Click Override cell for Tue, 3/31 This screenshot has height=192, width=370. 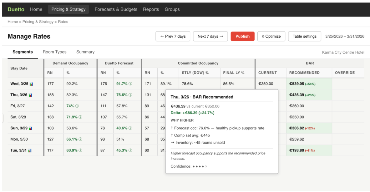tap(348, 150)
